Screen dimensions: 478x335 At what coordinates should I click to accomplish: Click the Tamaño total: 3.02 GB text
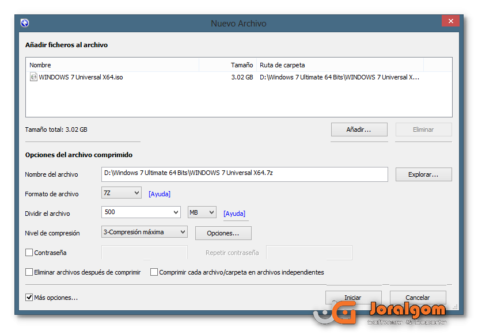(56, 130)
